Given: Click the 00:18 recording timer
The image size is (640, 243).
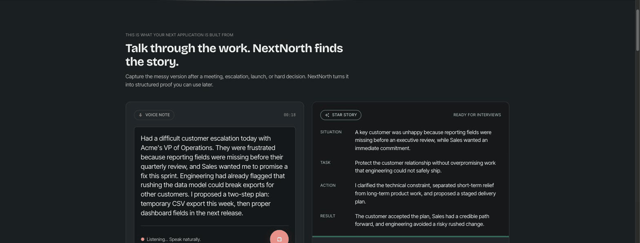Looking at the screenshot, I should click(290, 115).
